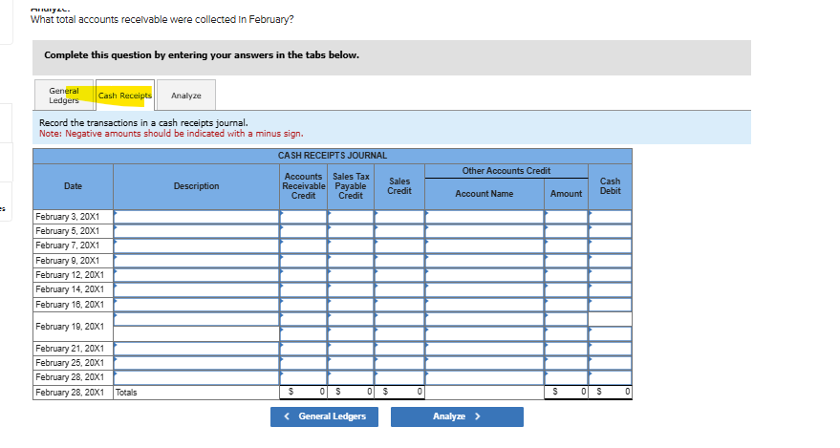Open Account Name dropdown for February 12
This screenshot has height=448, width=840.
485,275
